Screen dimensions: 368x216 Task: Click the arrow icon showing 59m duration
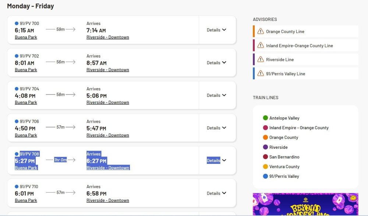pos(60,29)
